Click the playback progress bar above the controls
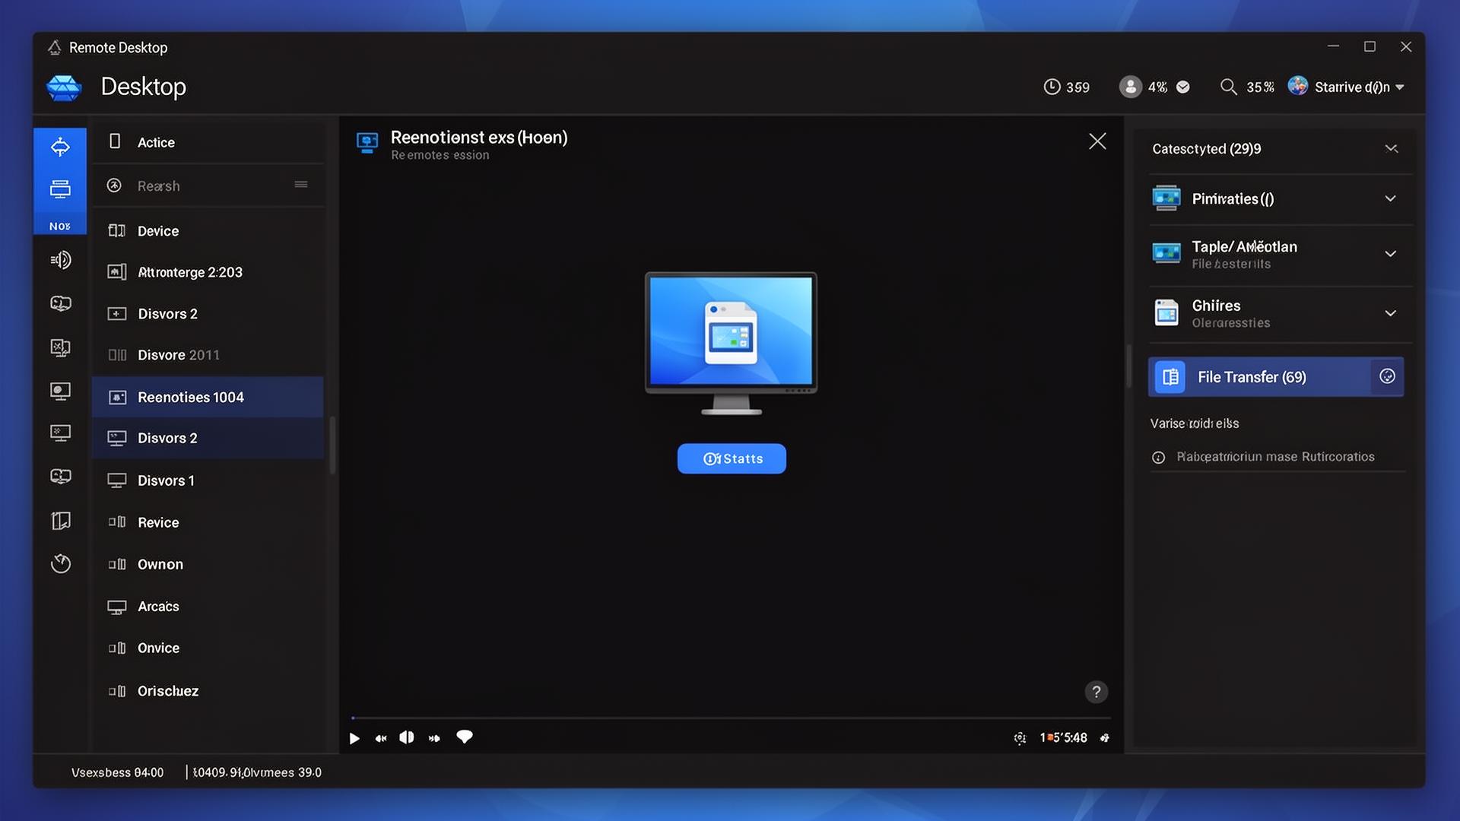Screen dimensions: 1460x821 [730, 718]
